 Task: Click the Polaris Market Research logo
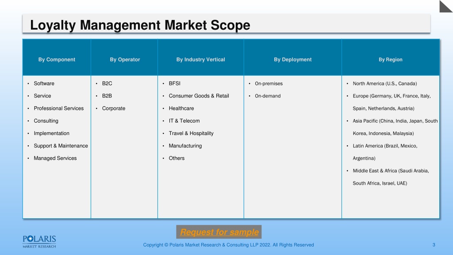(x=39, y=242)
